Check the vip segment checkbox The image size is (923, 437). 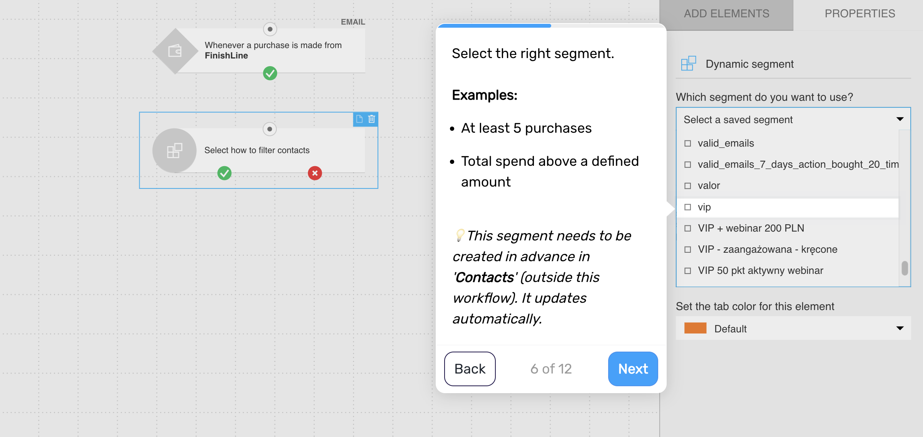(688, 207)
